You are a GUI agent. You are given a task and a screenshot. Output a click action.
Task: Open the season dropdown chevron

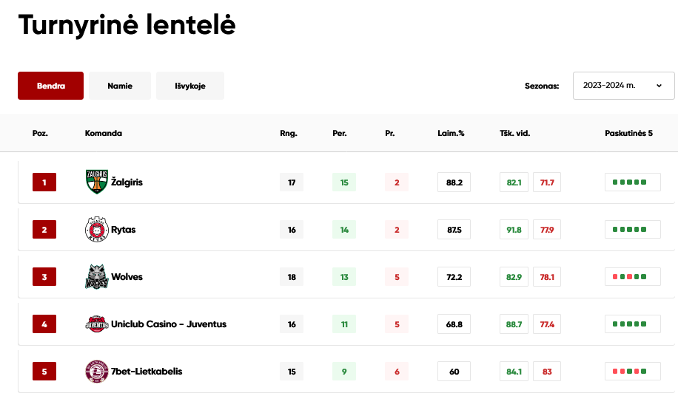[659, 86]
